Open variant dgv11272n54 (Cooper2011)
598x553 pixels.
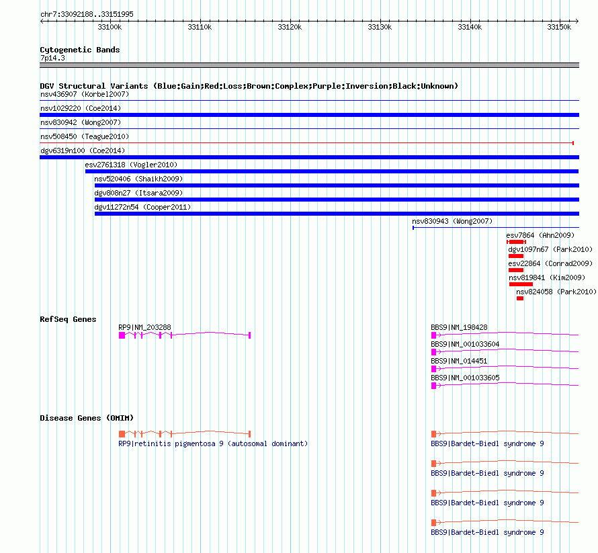142,207
